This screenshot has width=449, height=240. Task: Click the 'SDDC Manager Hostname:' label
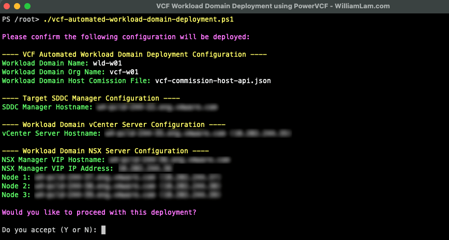pos(47,107)
